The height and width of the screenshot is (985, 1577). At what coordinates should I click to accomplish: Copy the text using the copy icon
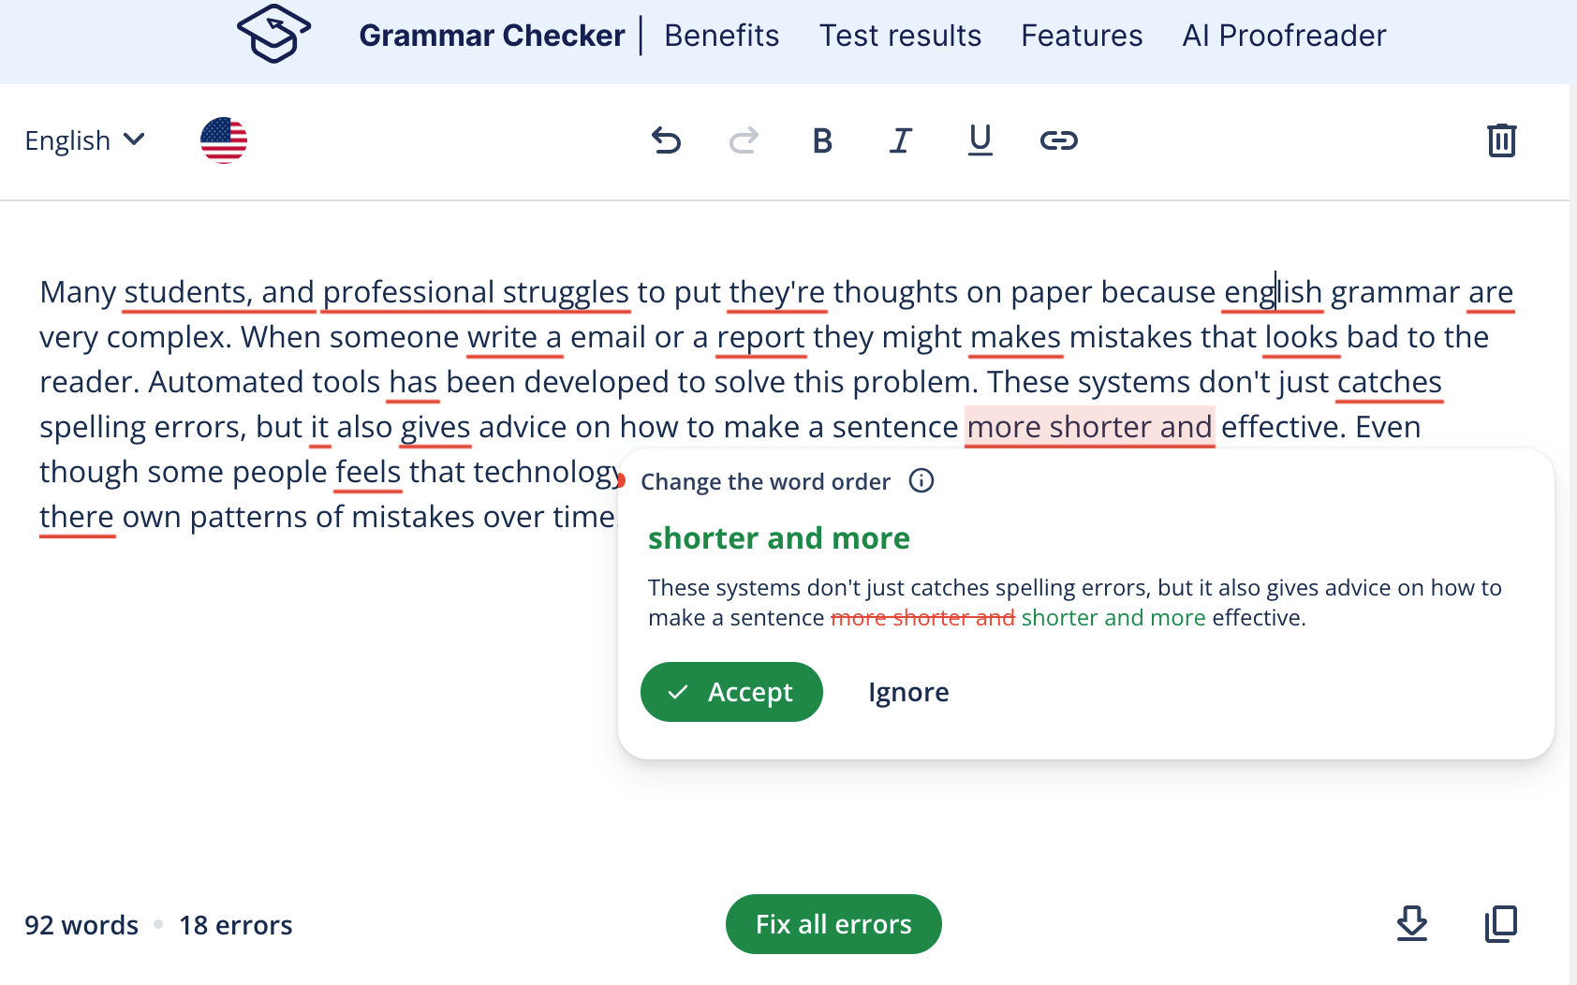click(1501, 923)
